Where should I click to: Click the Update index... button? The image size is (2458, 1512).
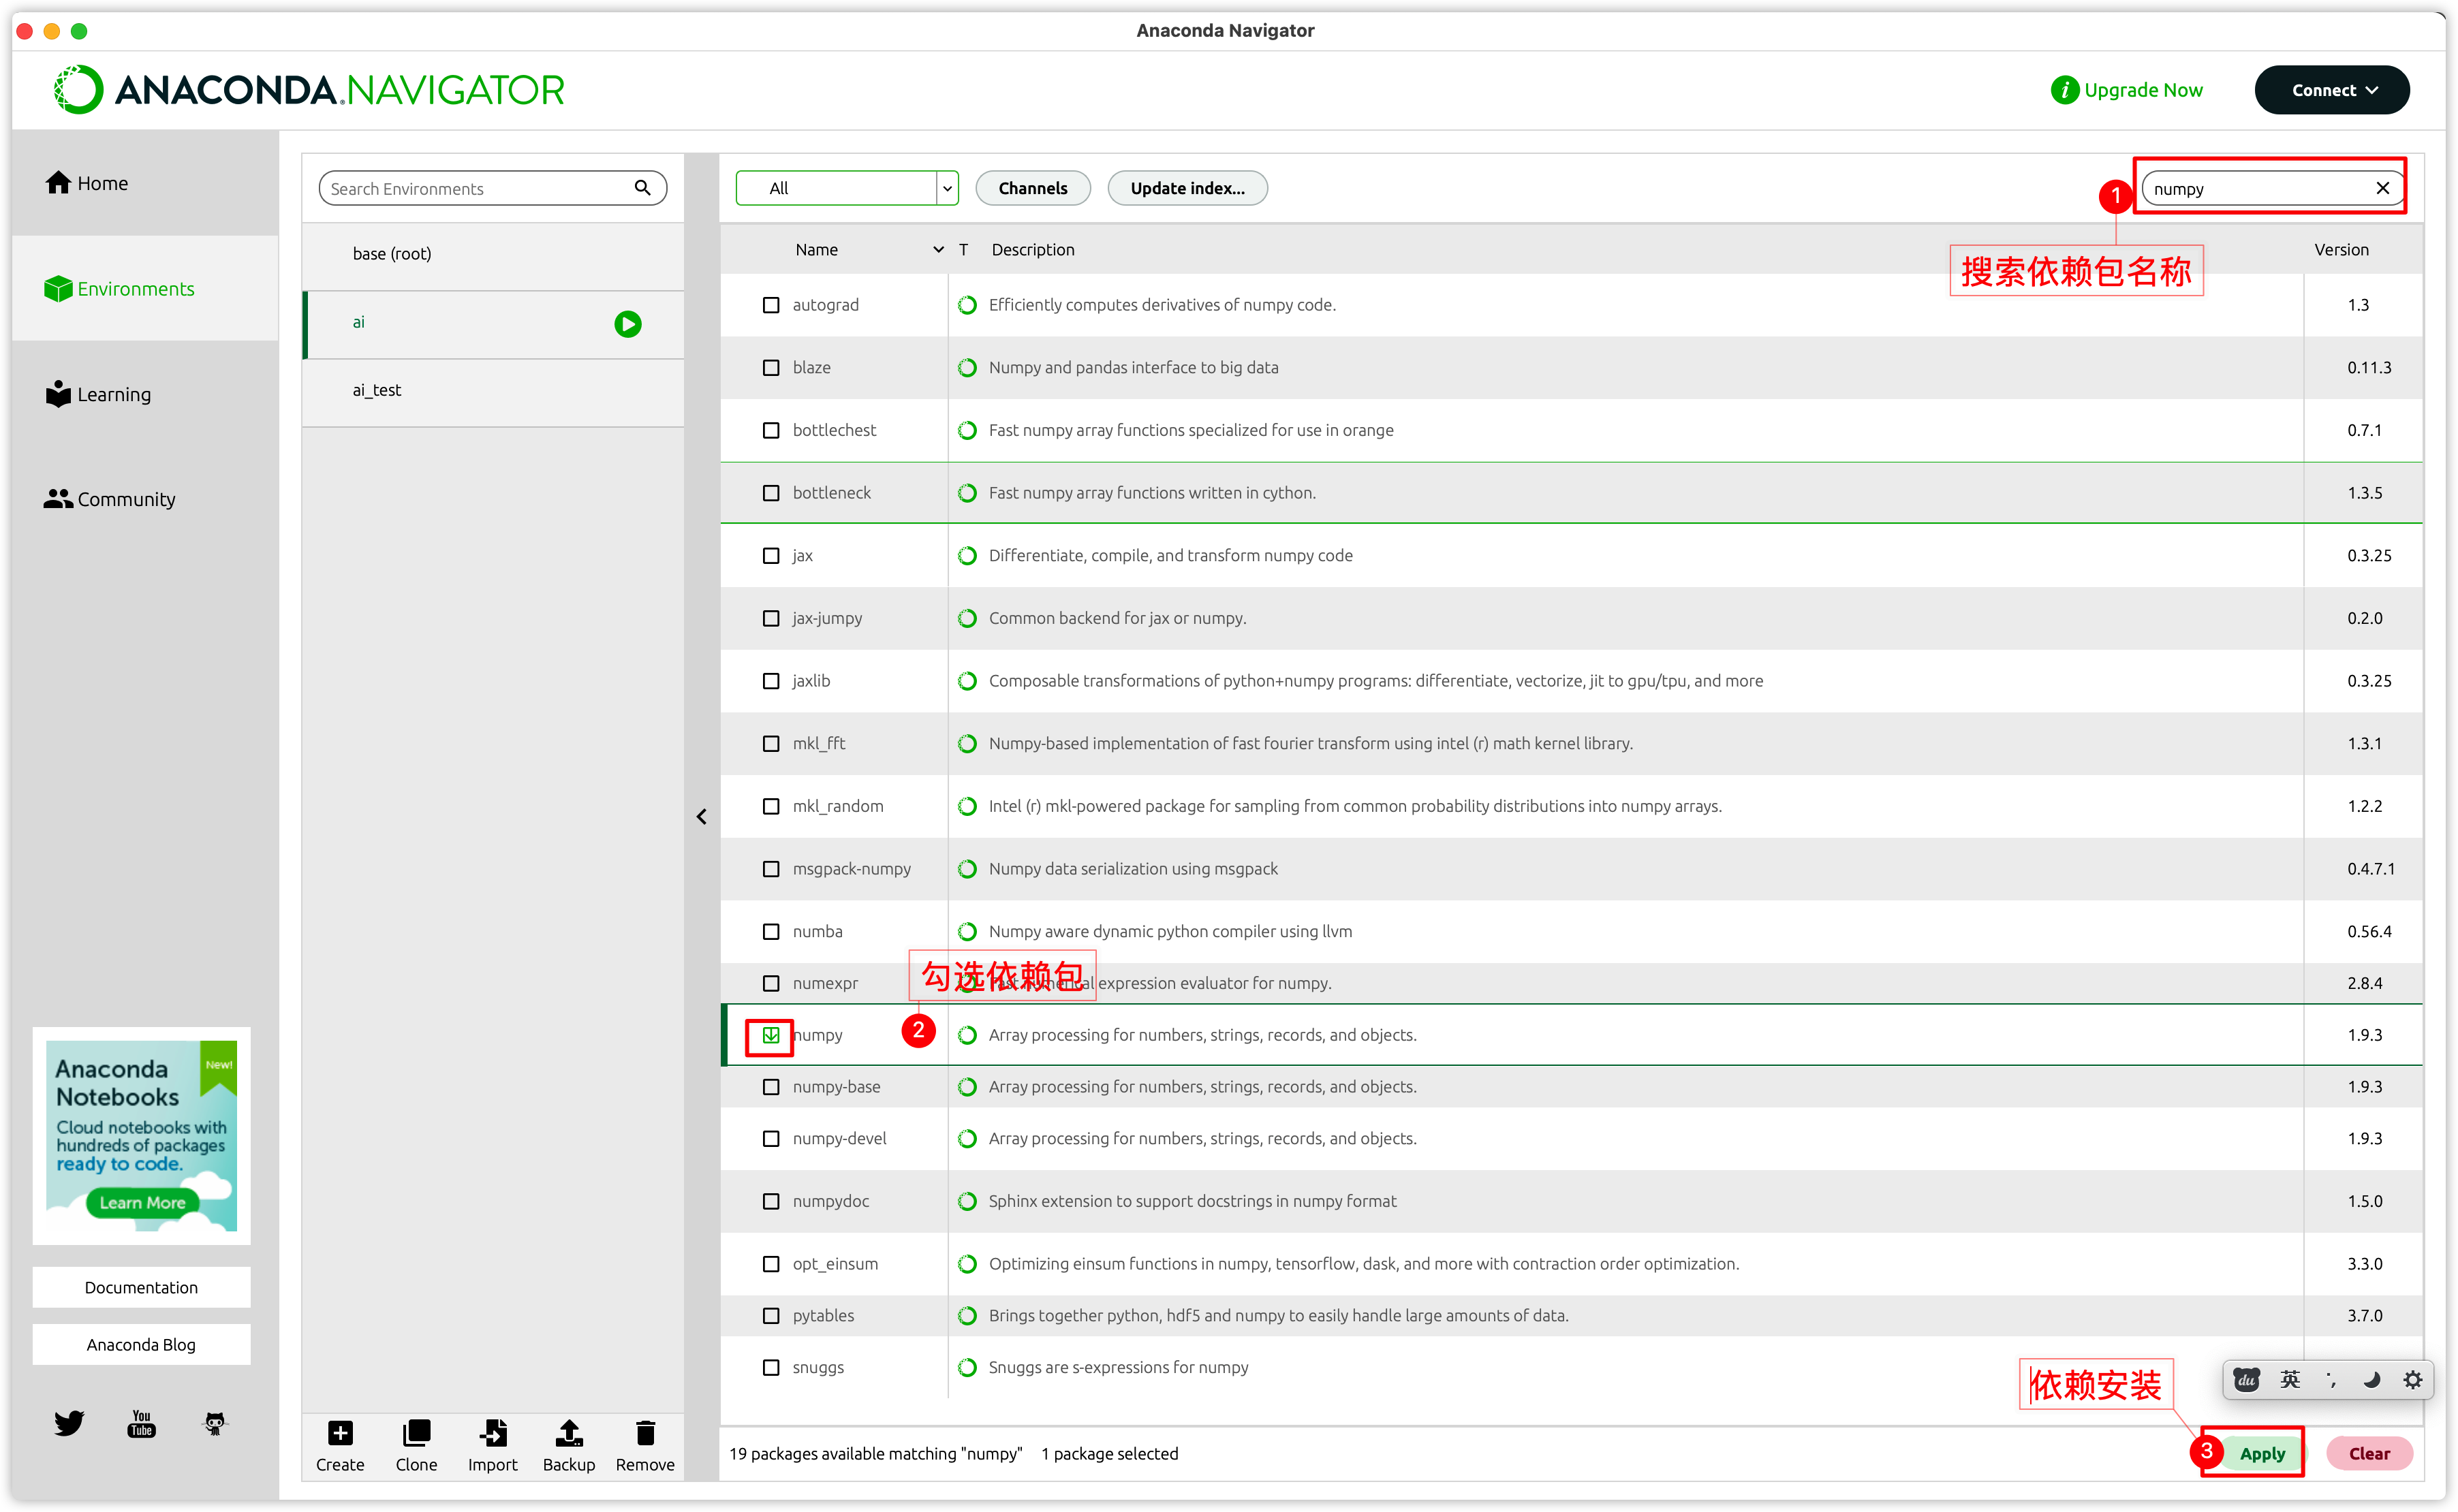(x=1187, y=188)
